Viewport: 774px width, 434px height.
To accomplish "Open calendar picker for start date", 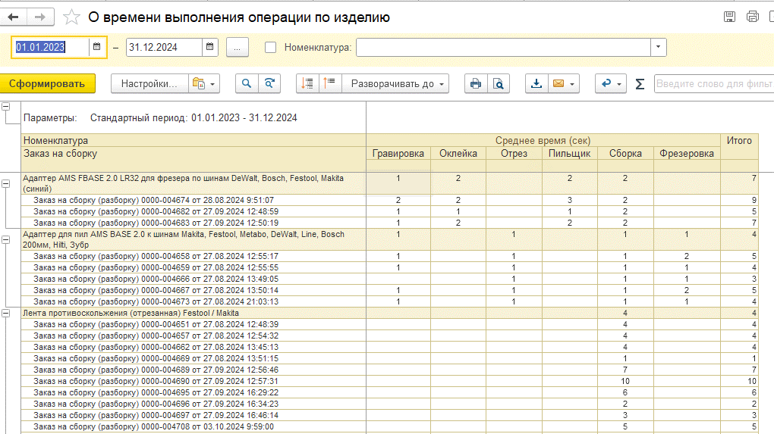I will [97, 47].
